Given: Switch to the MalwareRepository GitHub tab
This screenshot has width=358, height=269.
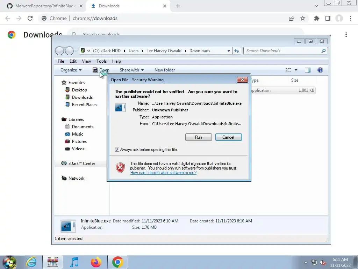Looking at the screenshot, I should [x=45, y=6].
